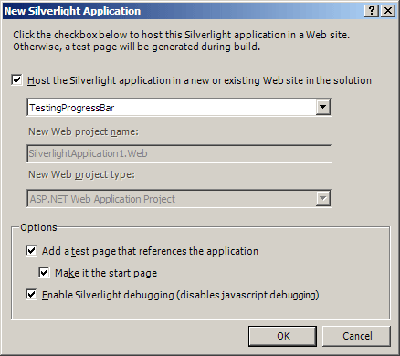The image size is (400, 356).
Task: Toggle Make it the start page checkbox
Action: 44,272
